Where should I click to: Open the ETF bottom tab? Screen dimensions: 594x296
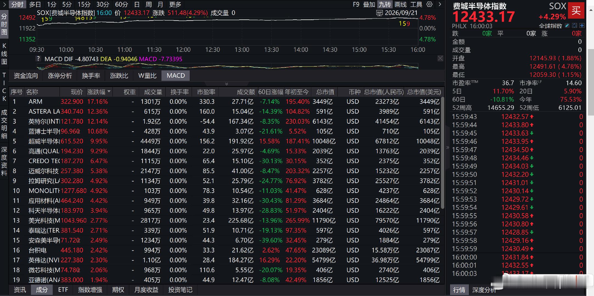click(x=63, y=290)
